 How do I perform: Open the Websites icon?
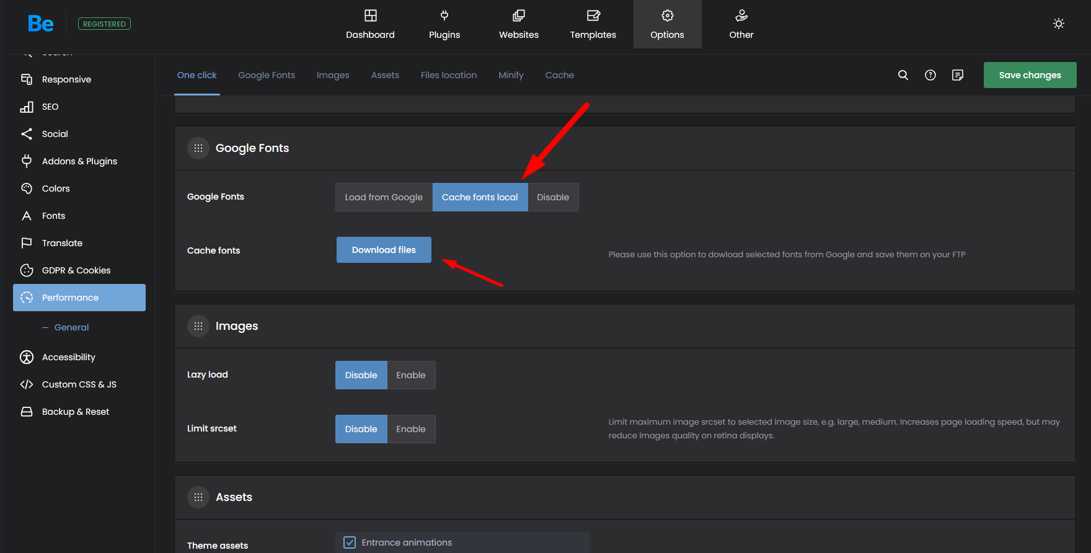519,15
